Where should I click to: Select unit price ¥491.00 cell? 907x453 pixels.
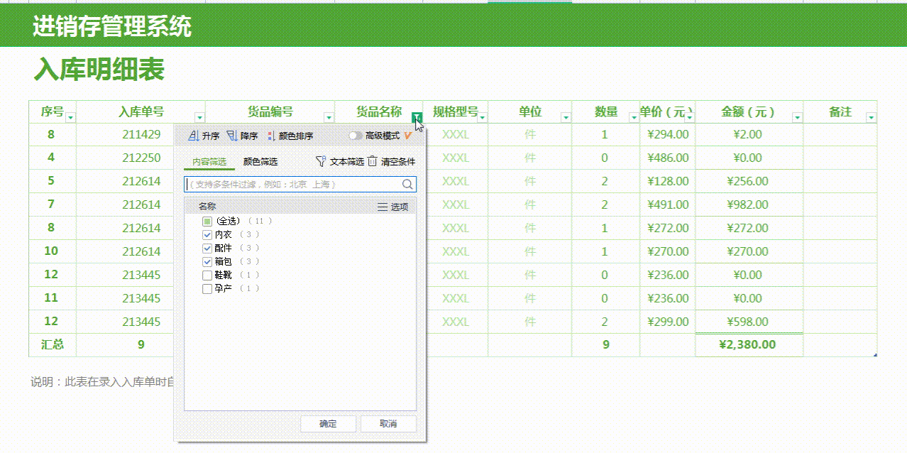click(x=668, y=204)
